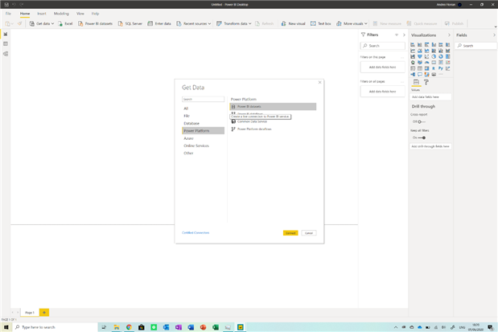Screen dimensions: 498x332
Task: Click Excel source in Home ribbon
Action: point(65,23)
